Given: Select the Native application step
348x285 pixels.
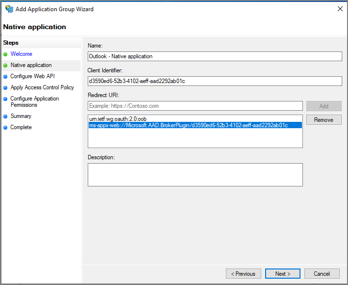Looking at the screenshot, I should pos(31,65).
